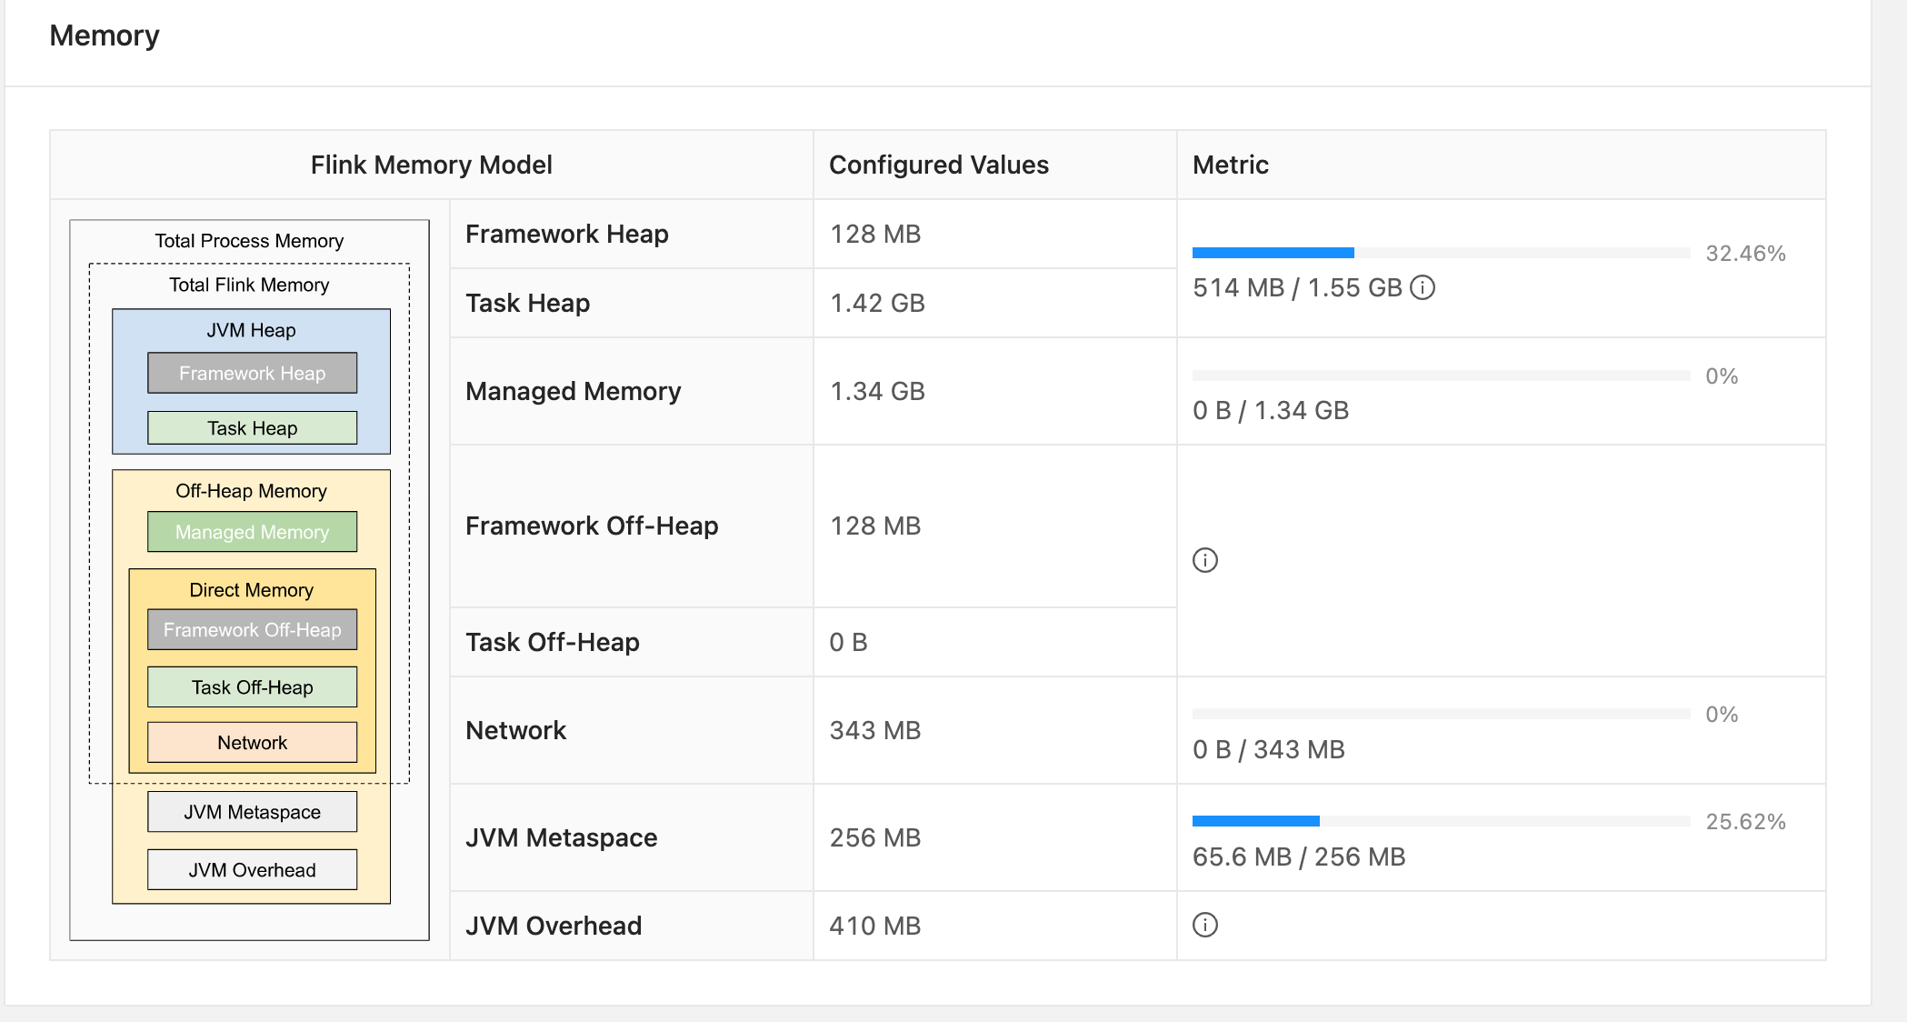This screenshot has width=1907, height=1022.
Task: Click the Network usage progress bar
Action: pyautogui.click(x=1441, y=714)
